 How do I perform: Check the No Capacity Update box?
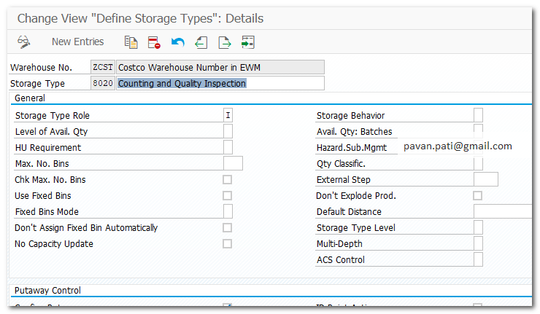coord(228,244)
